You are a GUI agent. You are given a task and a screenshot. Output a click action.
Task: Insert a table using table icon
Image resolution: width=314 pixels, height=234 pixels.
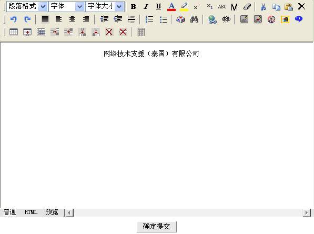[x=14, y=32]
